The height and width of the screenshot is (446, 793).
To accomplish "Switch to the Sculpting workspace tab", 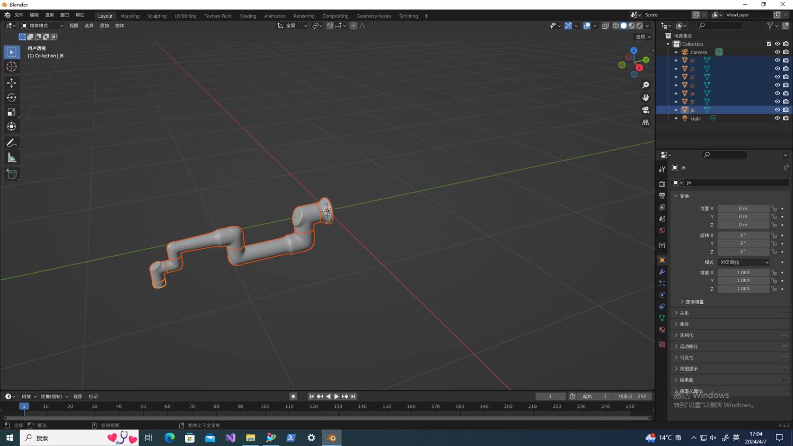I will [x=157, y=16].
